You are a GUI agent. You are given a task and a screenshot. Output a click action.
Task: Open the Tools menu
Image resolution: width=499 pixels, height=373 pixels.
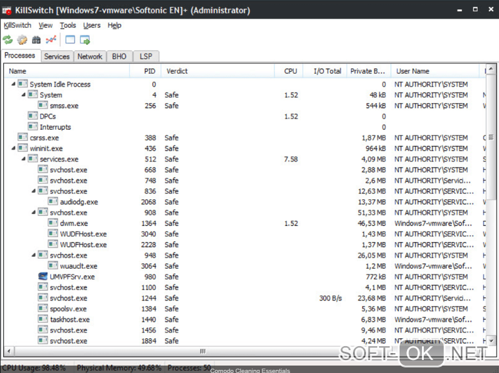click(x=68, y=25)
